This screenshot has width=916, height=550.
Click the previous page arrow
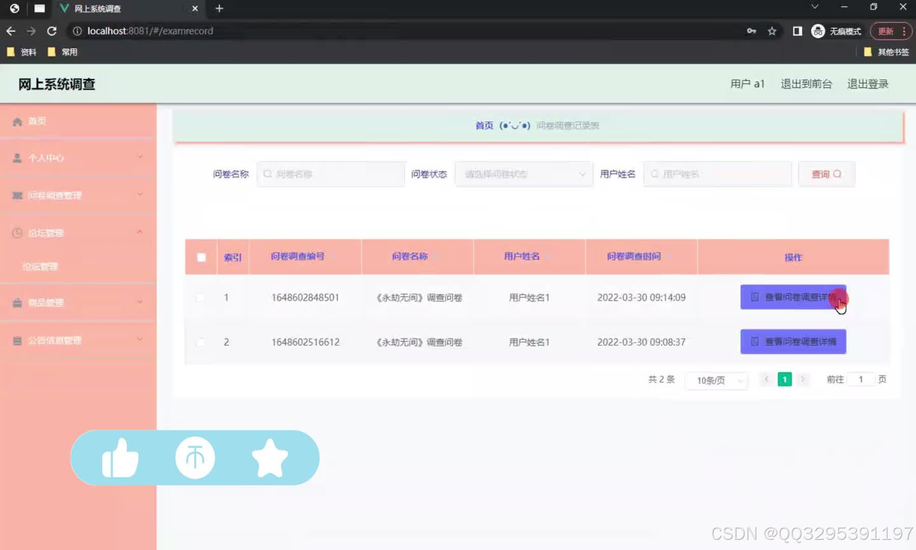(x=766, y=379)
